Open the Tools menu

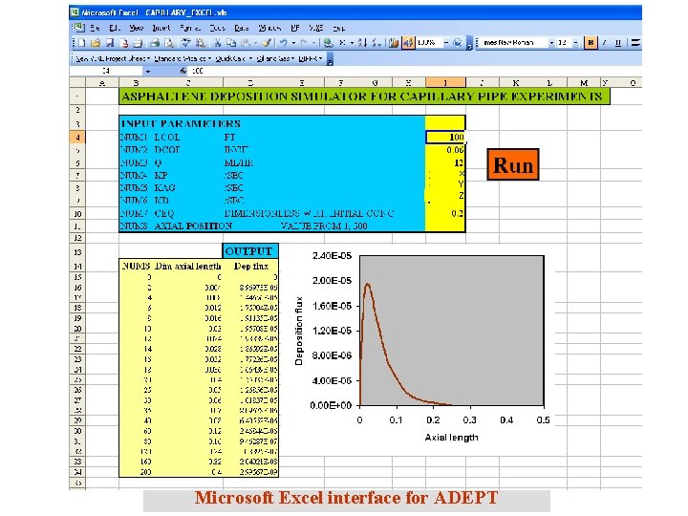tap(218, 28)
